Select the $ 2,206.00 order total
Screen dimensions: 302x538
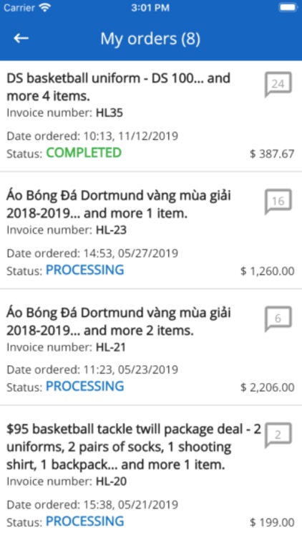(x=268, y=387)
